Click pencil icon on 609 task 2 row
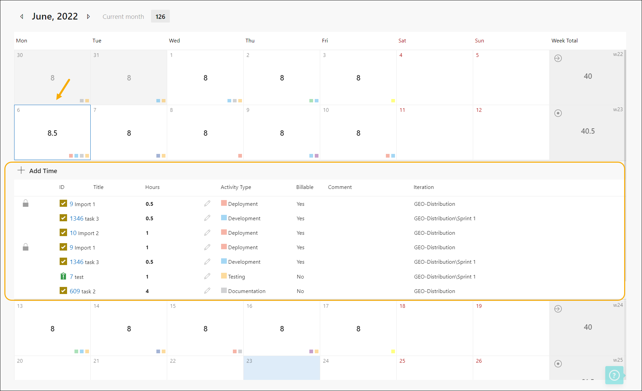 coord(207,291)
